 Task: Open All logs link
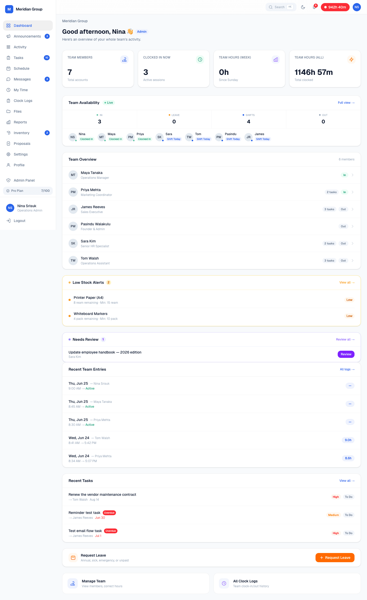coord(347,369)
